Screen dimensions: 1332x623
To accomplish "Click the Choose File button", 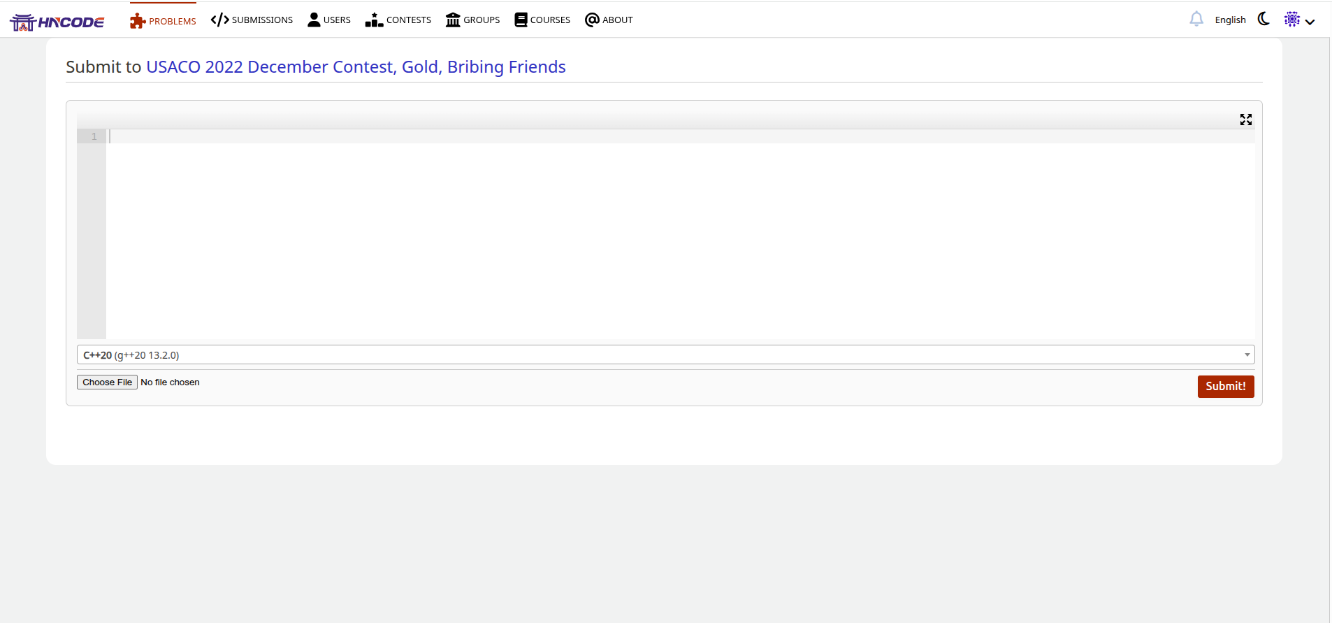I will pos(107,382).
